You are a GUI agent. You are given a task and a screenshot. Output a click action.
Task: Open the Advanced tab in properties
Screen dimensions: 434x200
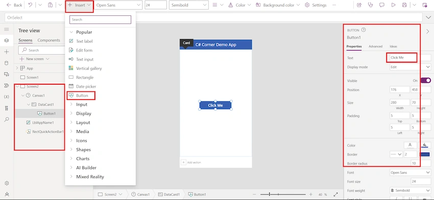pyautogui.click(x=375, y=46)
